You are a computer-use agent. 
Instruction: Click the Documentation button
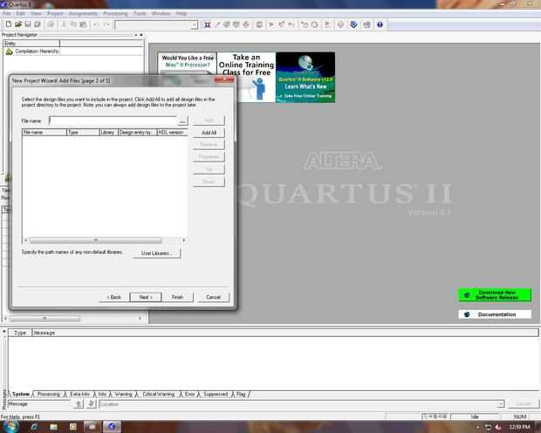[x=495, y=314]
